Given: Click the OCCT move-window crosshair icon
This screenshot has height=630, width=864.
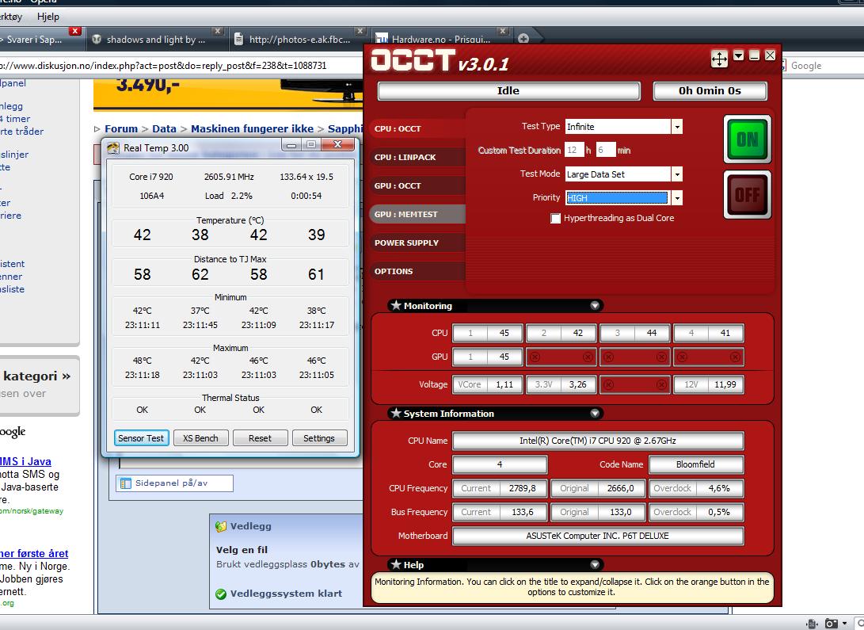Looking at the screenshot, I should click(719, 59).
